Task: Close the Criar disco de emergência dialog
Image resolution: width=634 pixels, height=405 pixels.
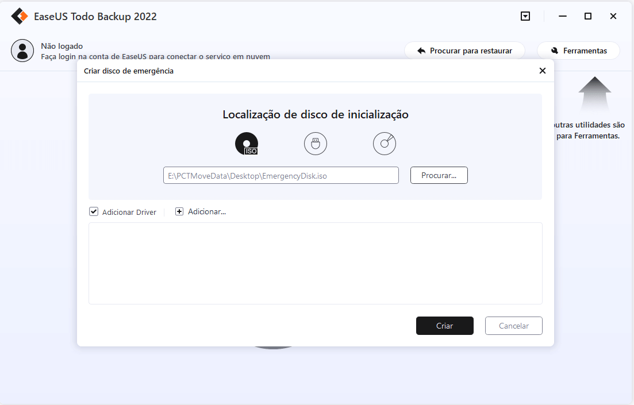Action: 543,71
